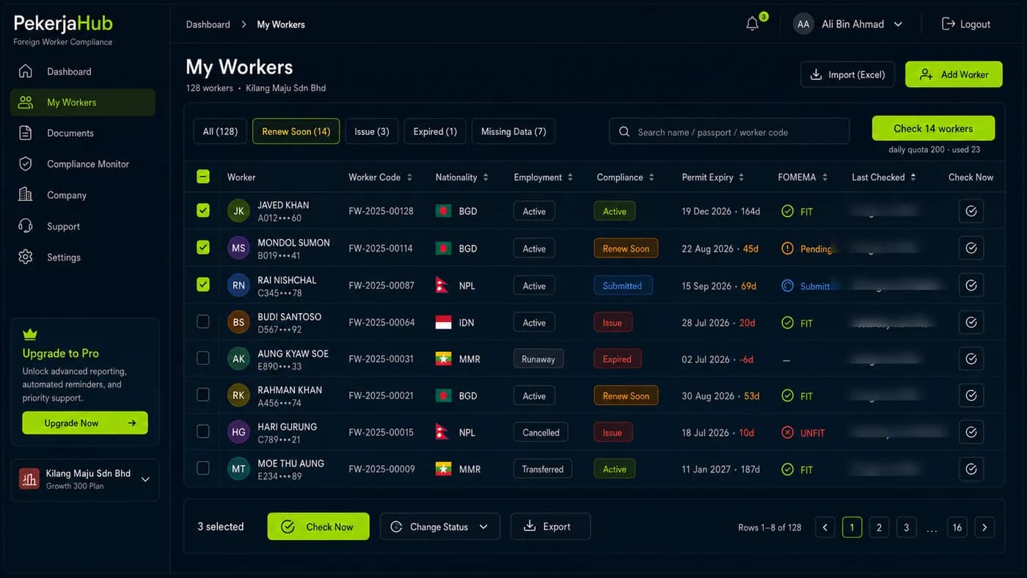Select the All (128) filter tab

220,131
